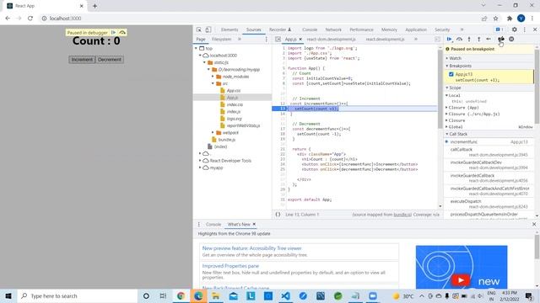The image size is (540, 303).
Task: Click the Increment button on page
Action: pyautogui.click(x=82, y=60)
